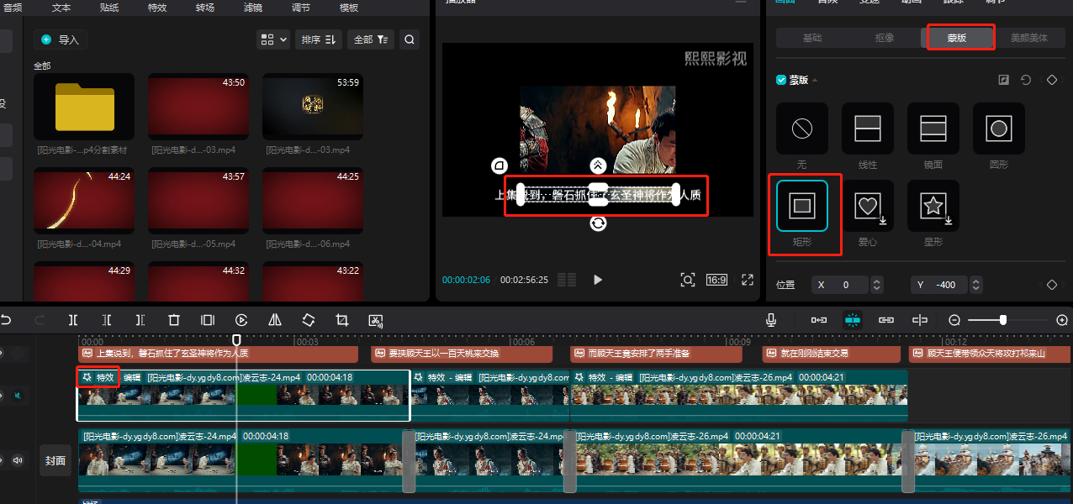Click the reverse playback toolbar icon
The image size is (1073, 504).
click(x=241, y=320)
